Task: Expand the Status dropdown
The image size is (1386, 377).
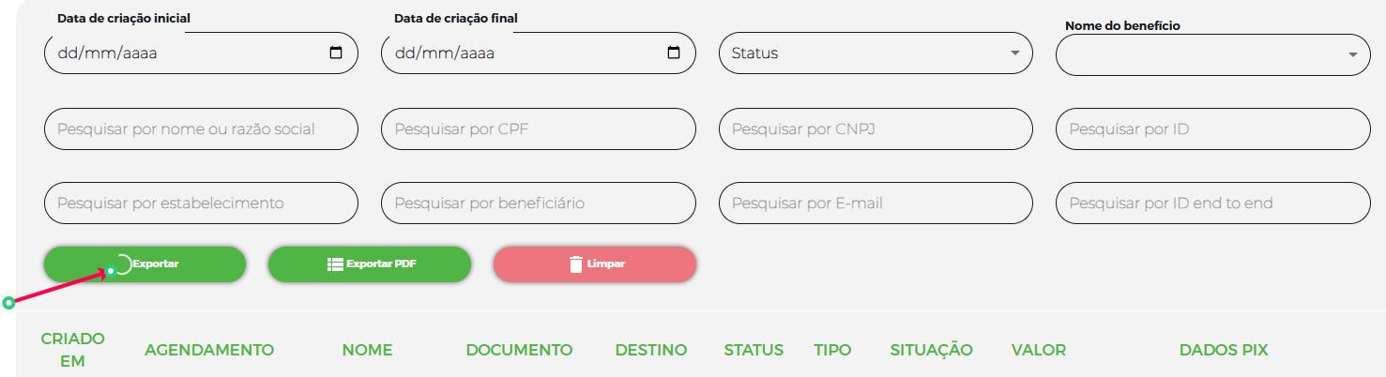Action: [x=1014, y=53]
